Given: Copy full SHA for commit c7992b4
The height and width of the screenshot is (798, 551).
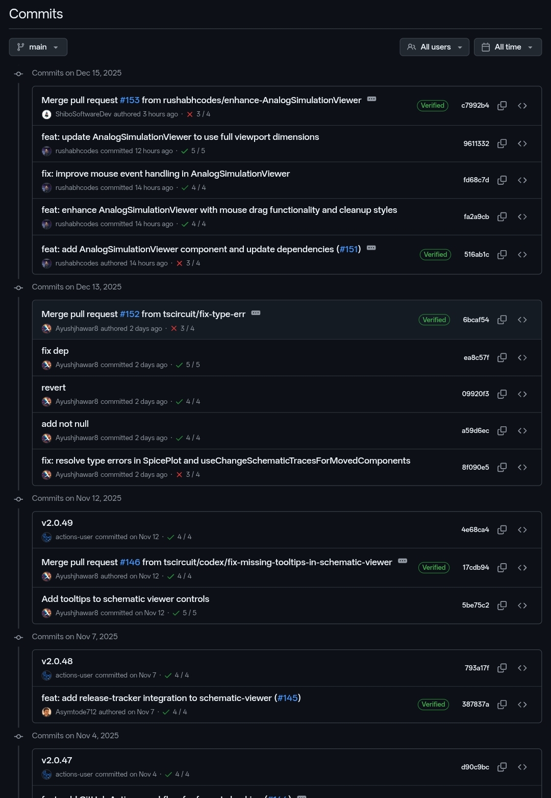Looking at the screenshot, I should click(502, 106).
